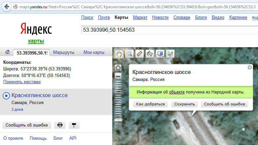Screen dimensions: 258x145
Task: Close the Красноглинское шоссе map balloon
Action: coord(250,67)
